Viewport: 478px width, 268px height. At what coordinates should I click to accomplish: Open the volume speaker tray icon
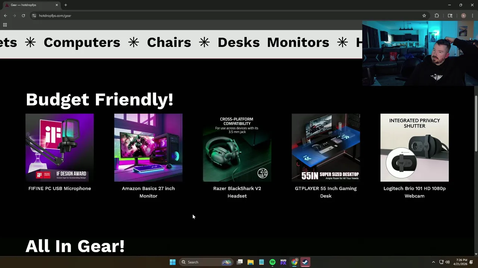tap(447, 262)
